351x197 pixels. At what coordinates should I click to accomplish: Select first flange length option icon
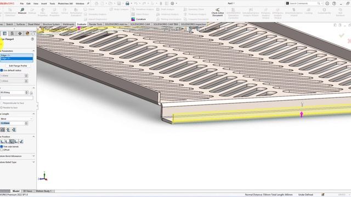click(2, 130)
